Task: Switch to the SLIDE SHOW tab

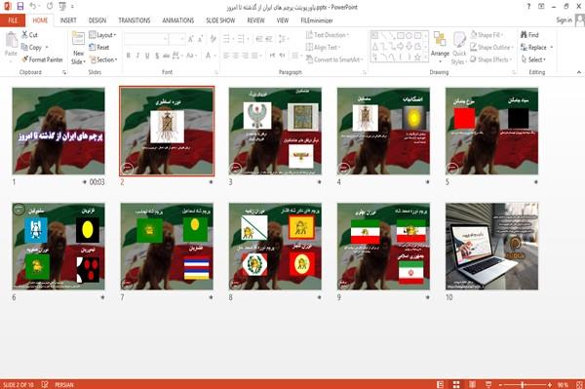Action: 220,20
